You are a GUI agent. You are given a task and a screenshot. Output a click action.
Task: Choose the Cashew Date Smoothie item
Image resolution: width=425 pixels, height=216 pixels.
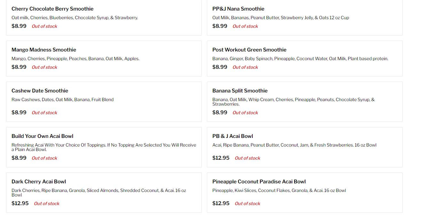(40, 91)
